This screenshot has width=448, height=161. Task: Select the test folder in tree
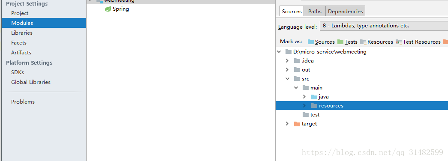pos(315,115)
